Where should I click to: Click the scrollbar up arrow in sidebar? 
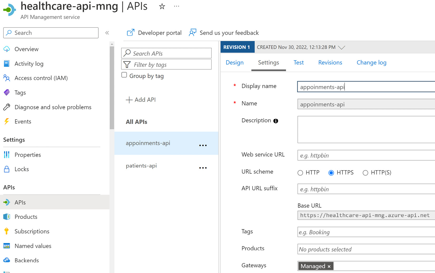pyautogui.click(x=112, y=44)
